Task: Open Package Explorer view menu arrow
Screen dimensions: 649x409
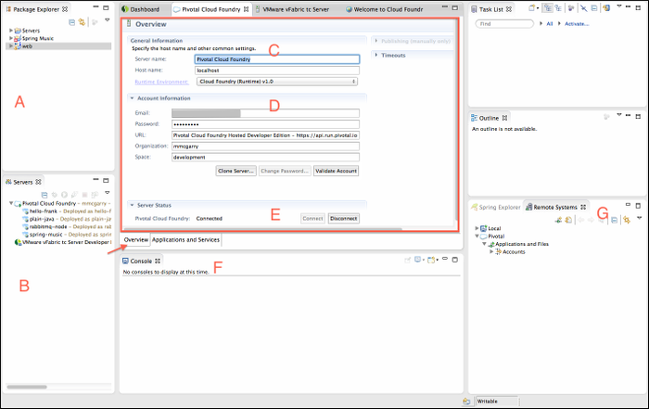Action: pyautogui.click(x=108, y=20)
